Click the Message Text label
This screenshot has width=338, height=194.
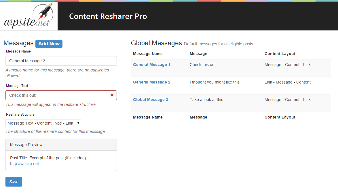(17, 86)
